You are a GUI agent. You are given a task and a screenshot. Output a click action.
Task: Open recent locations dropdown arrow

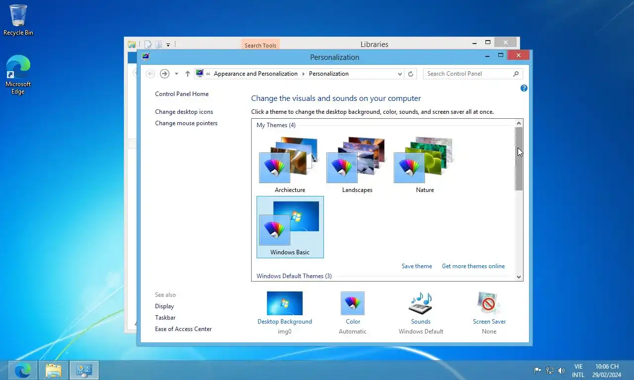pos(176,74)
